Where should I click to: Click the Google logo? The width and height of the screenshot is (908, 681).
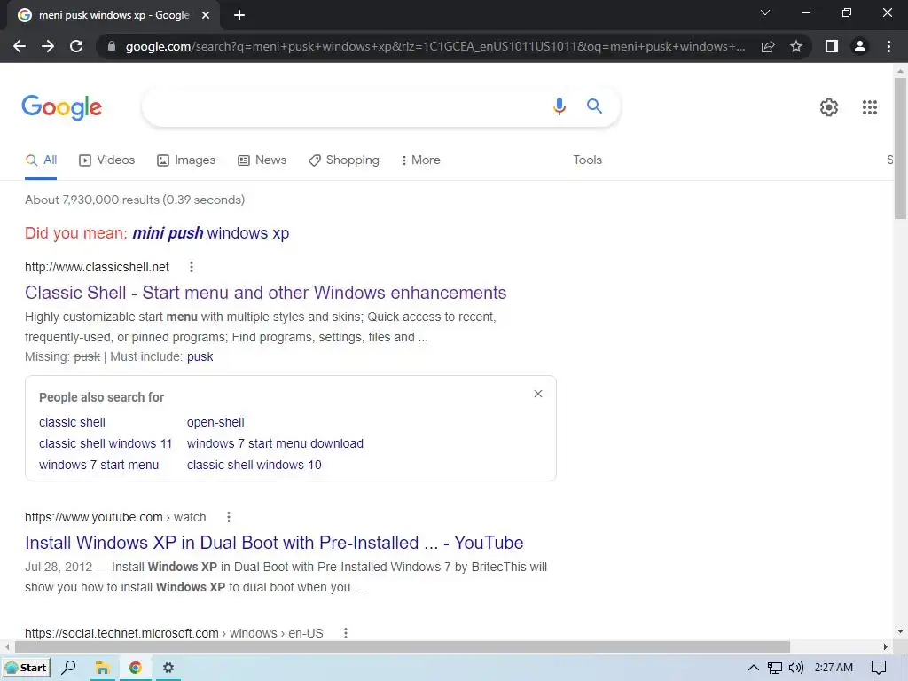pos(61,107)
